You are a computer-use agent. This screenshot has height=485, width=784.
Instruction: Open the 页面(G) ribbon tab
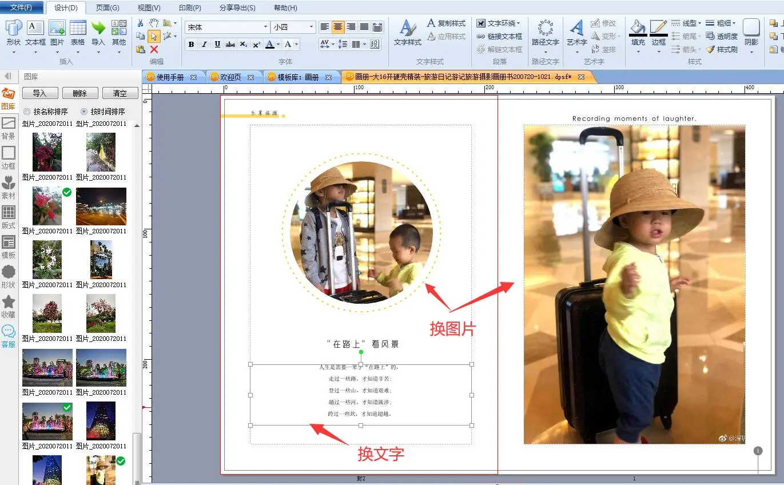(108, 7)
